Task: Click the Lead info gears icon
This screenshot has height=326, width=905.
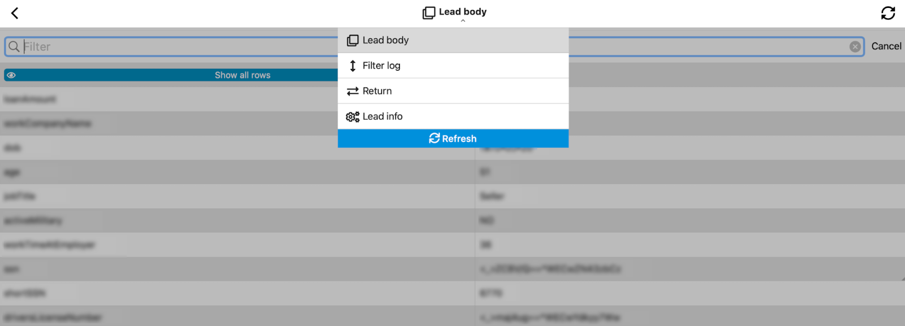Action: (352, 116)
